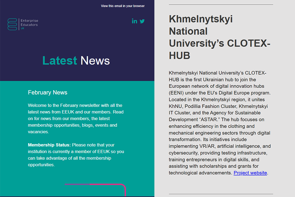Follow the 'Project website' link
This screenshot has width=295, height=197.
point(250,173)
